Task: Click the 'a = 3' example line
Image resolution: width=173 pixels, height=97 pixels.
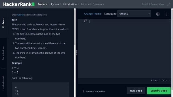Action: (15, 68)
